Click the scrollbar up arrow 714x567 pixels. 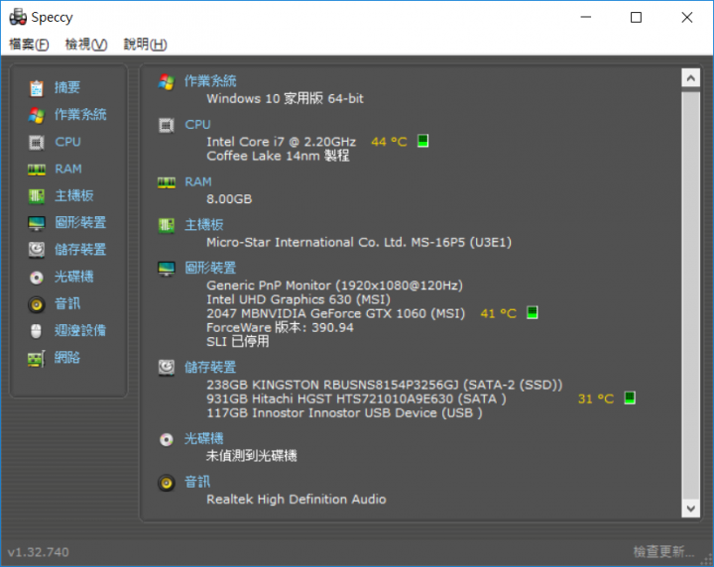pyautogui.click(x=691, y=78)
